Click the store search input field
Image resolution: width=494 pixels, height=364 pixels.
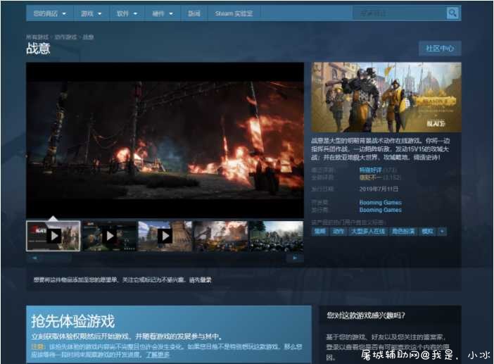pyautogui.click(x=400, y=13)
